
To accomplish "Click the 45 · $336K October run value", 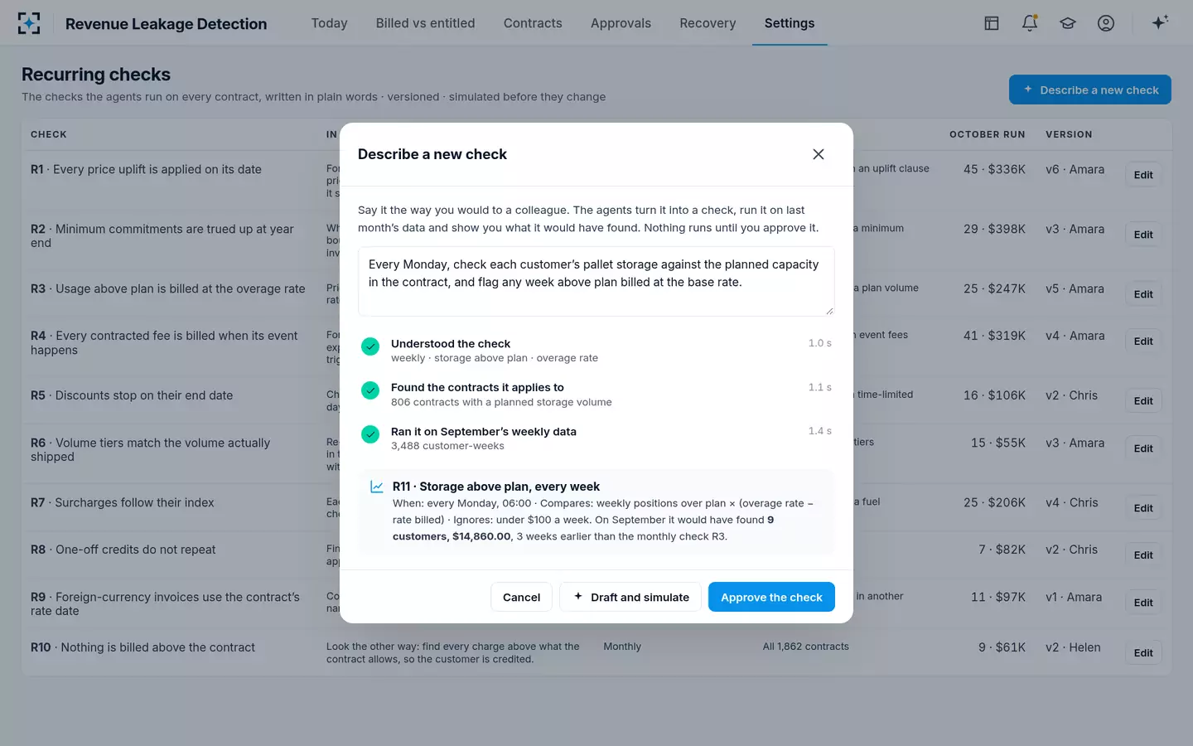I will tap(994, 169).
